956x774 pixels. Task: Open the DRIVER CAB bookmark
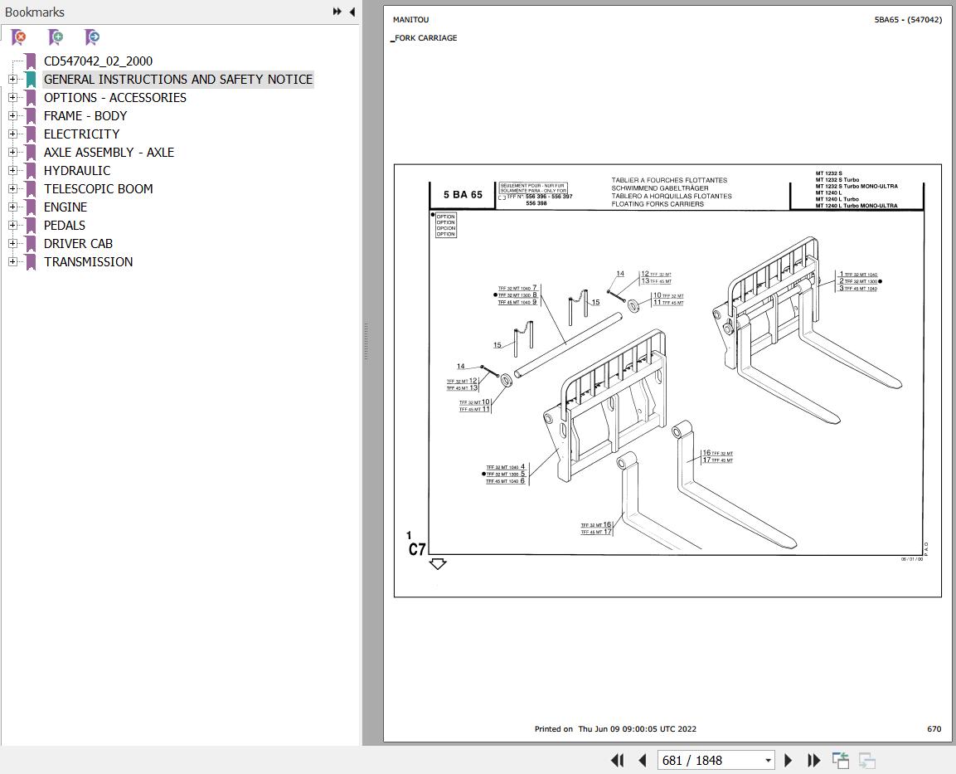(x=78, y=244)
